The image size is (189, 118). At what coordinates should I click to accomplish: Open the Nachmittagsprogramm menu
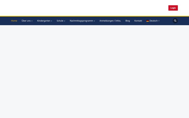point(81,21)
